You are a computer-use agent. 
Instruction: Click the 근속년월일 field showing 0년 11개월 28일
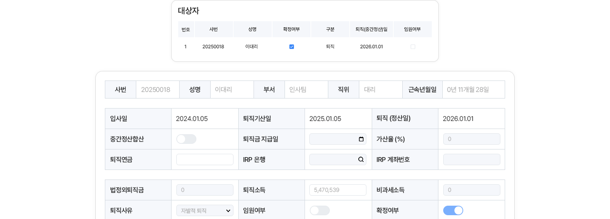[473, 90]
